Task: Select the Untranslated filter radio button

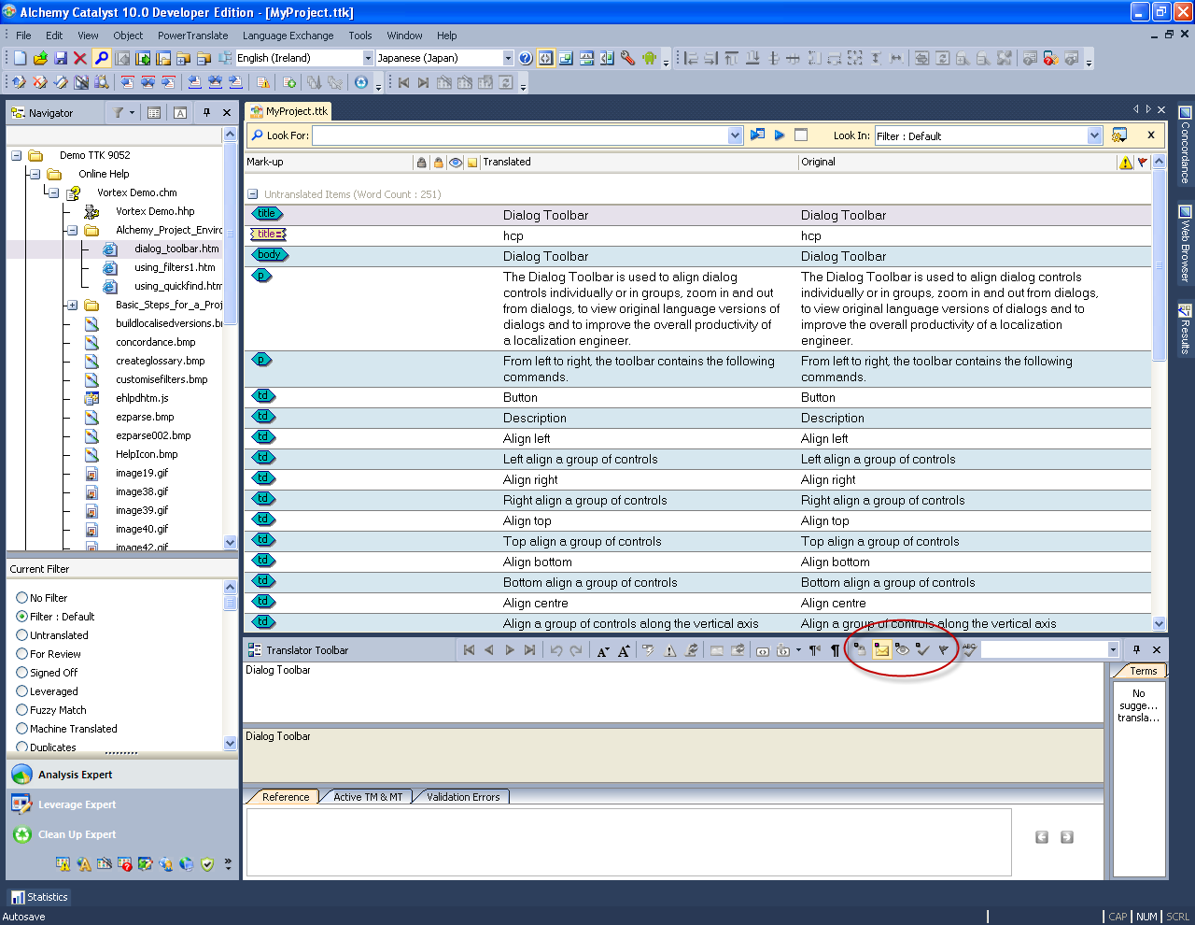Action: click(22, 635)
